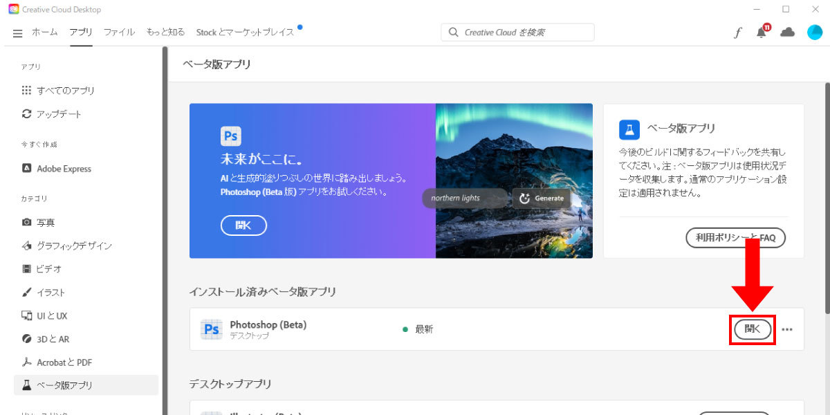Click 開く for Photoshop (Beta)

point(753,330)
